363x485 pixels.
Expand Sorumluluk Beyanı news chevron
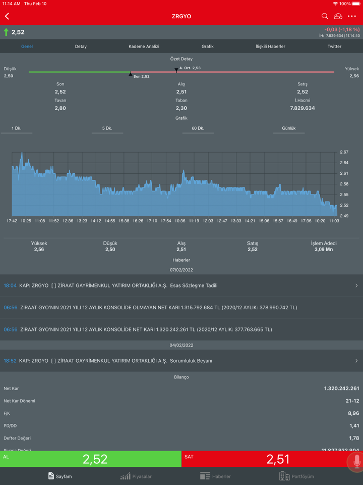pyautogui.click(x=356, y=361)
